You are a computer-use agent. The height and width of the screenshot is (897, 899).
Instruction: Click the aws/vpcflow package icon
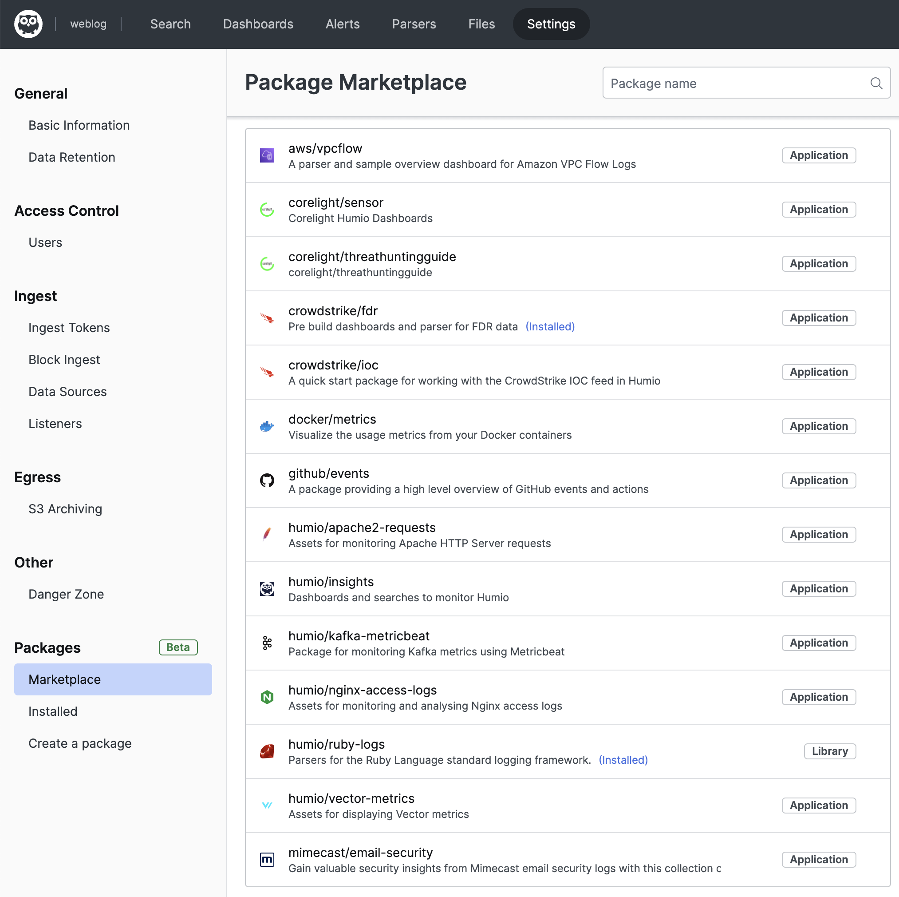coord(267,155)
